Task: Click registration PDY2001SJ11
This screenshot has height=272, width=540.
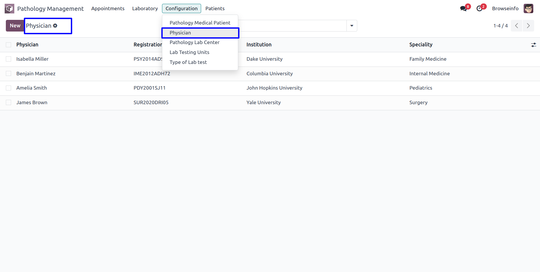Action: click(149, 88)
